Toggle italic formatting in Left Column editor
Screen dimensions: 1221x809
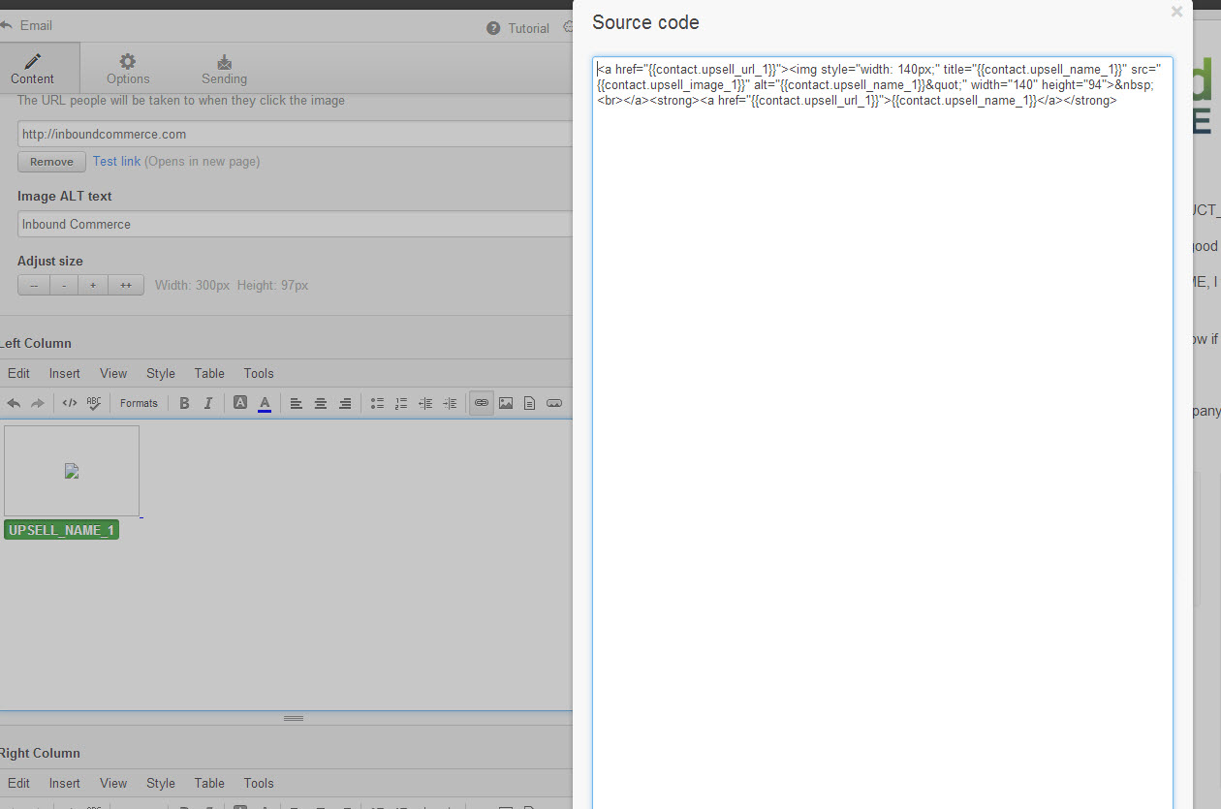coord(208,403)
